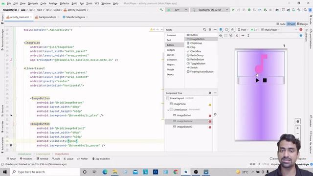Open Terminal tool window
The width and height of the screenshot is (313, 176).
tap(43, 158)
